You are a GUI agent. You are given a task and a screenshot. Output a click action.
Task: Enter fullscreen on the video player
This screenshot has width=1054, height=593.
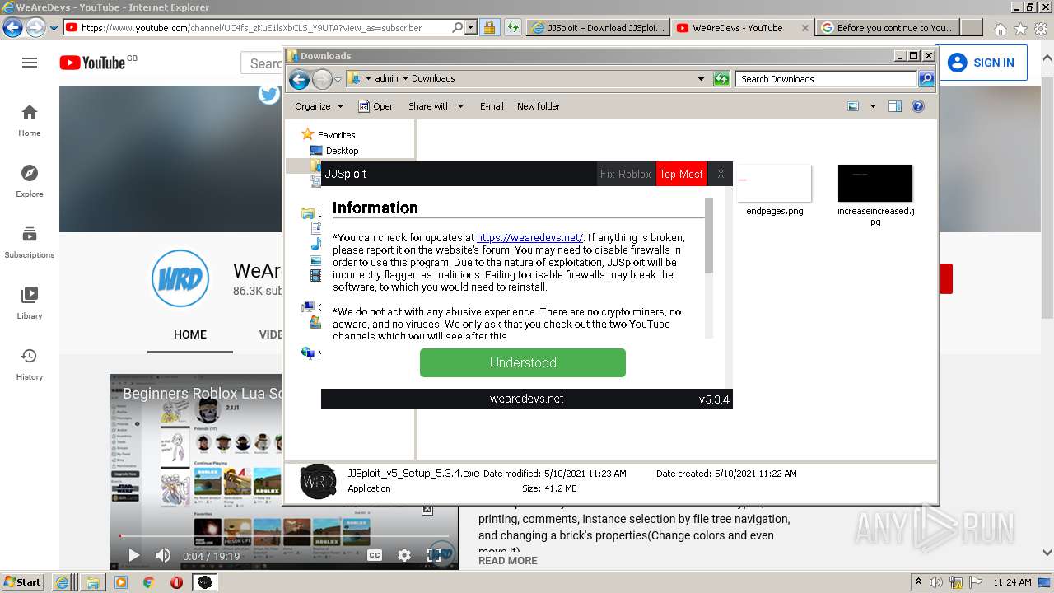(x=434, y=555)
